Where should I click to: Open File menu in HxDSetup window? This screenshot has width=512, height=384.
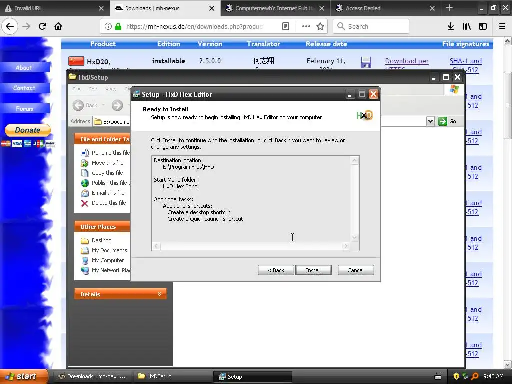pyautogui.click(x=76, y=89)
